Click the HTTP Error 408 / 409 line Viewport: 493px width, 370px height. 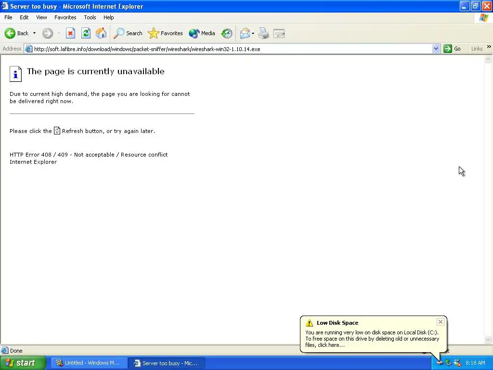(x=89, y=155)
